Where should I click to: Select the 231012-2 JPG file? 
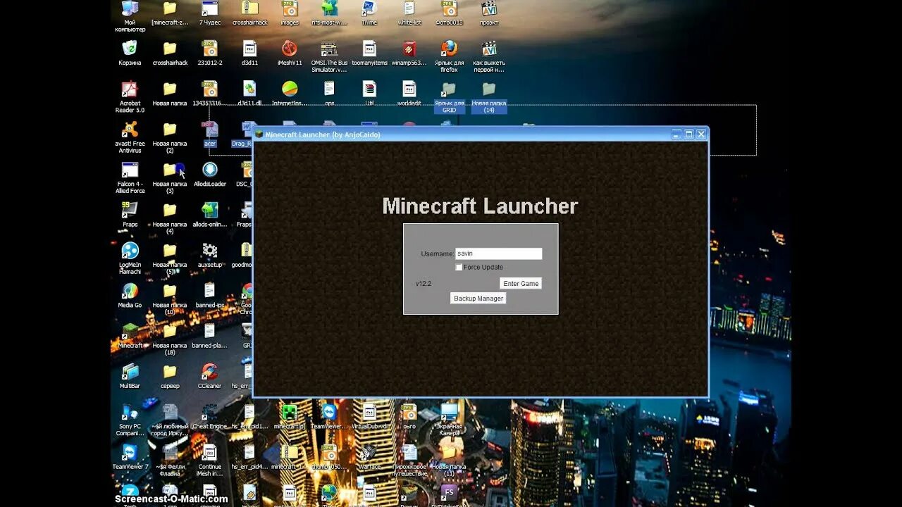(x=209, y=49)
